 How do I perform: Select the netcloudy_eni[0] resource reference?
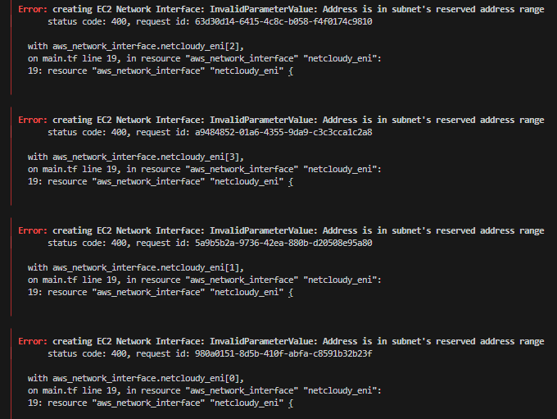click(148, 378)
